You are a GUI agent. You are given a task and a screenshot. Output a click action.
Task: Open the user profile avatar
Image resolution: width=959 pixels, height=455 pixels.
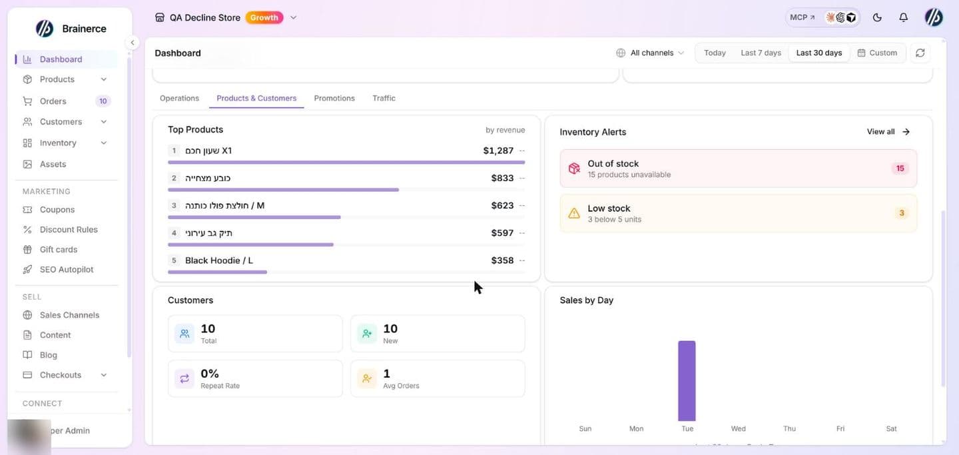tap(934, 18)
